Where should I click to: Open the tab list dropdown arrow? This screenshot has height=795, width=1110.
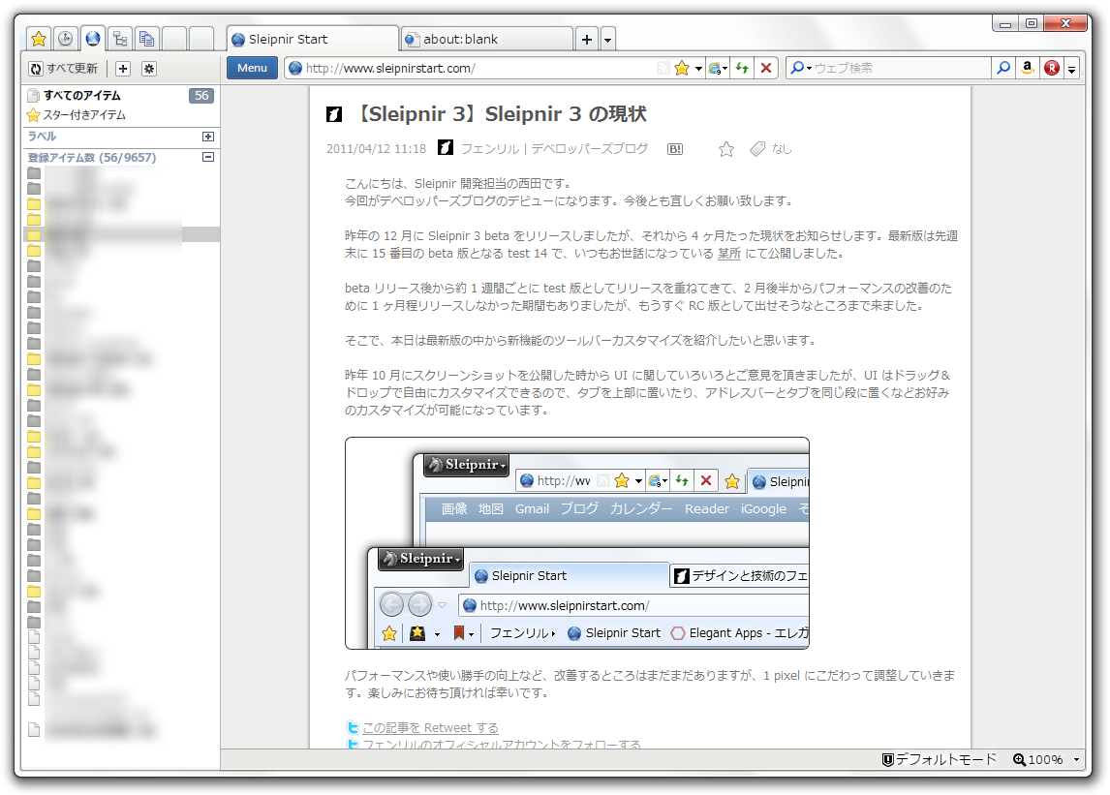point(607,39)
